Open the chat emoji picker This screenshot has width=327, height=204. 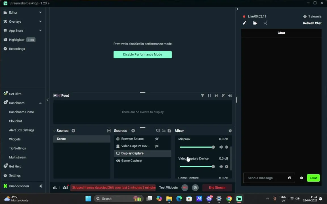[x=290, y=178]
